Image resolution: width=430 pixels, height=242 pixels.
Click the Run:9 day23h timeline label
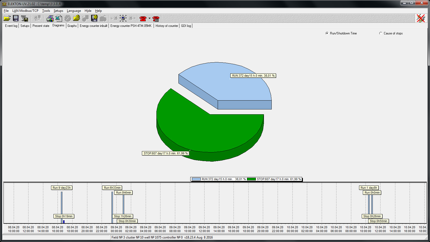coord(62,188)
